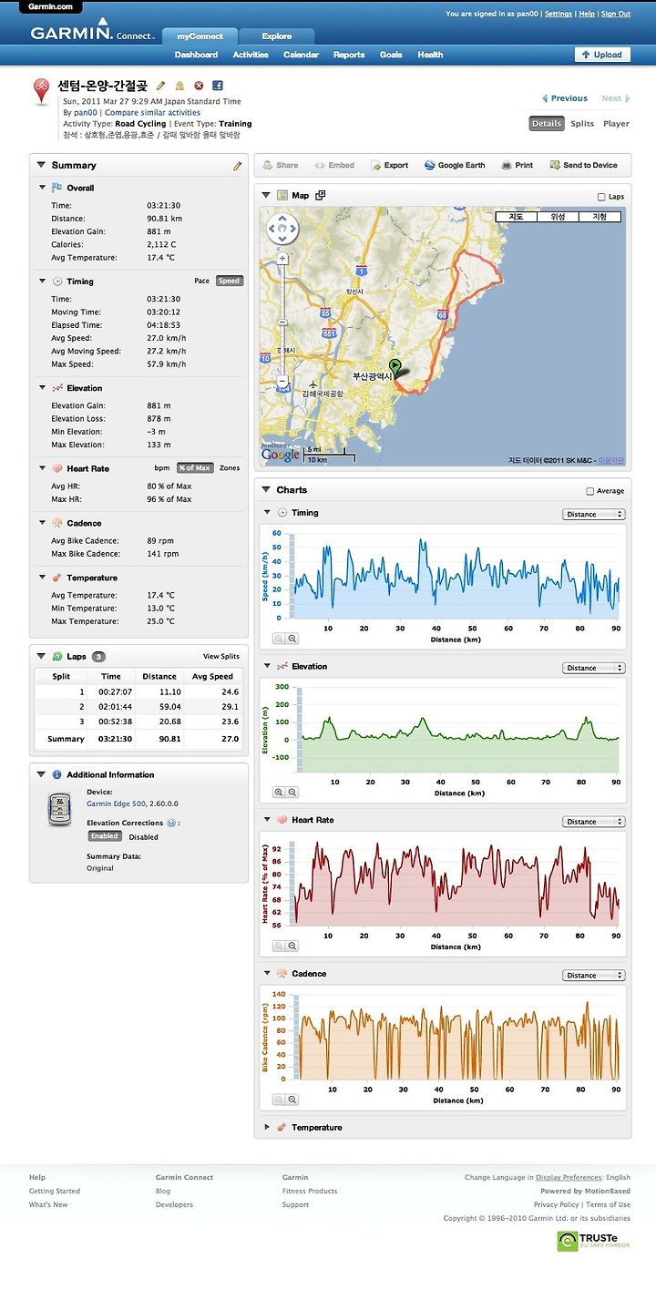This screenshot has width=656, height=1300.
Task: Switch Timing to Pace view
Action: coord(202,281)
